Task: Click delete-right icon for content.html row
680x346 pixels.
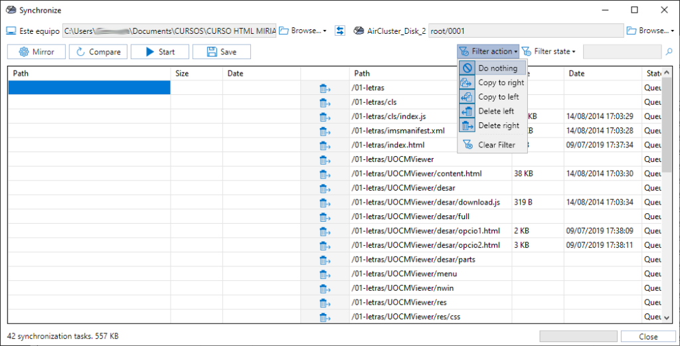Action: pos(325,174)
